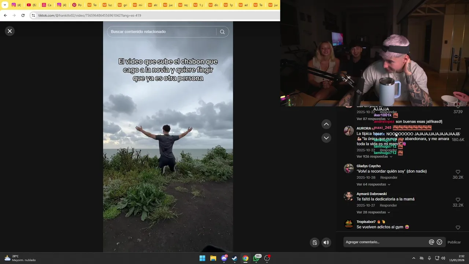
Task: Focus the 'Agregar comentario...' field
Action: [386, 242]
